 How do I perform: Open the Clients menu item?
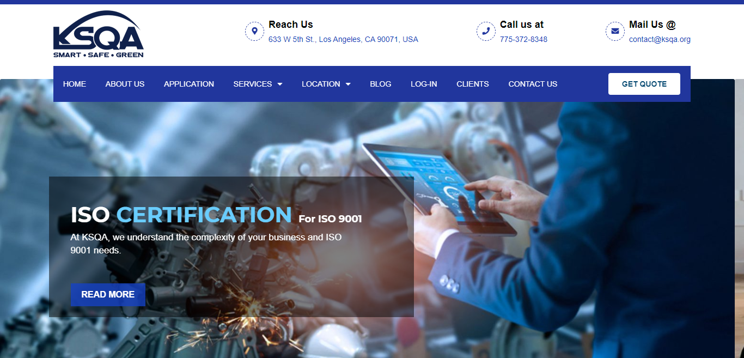473,84
